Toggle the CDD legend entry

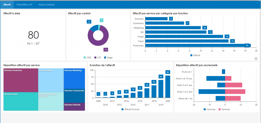88,57
